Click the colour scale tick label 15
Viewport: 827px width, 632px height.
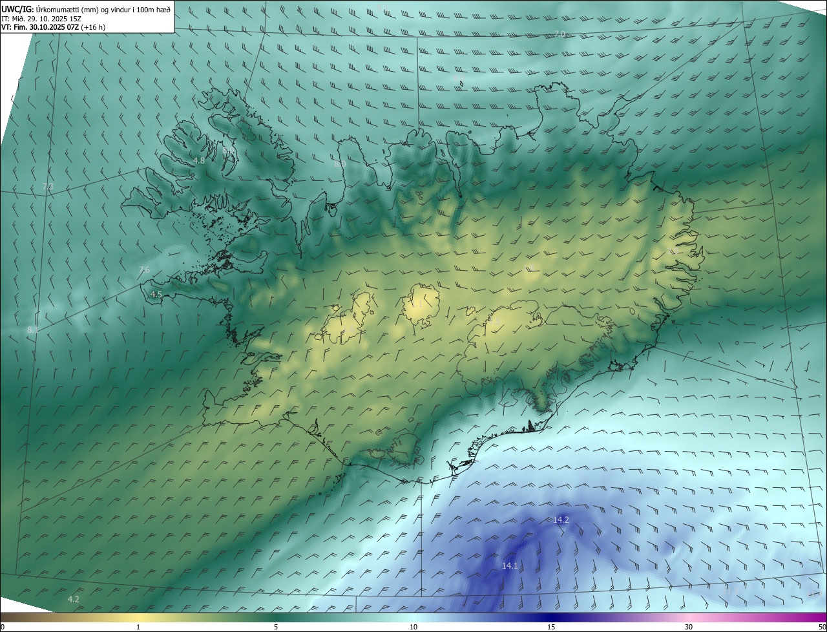(x=550, y=627)
